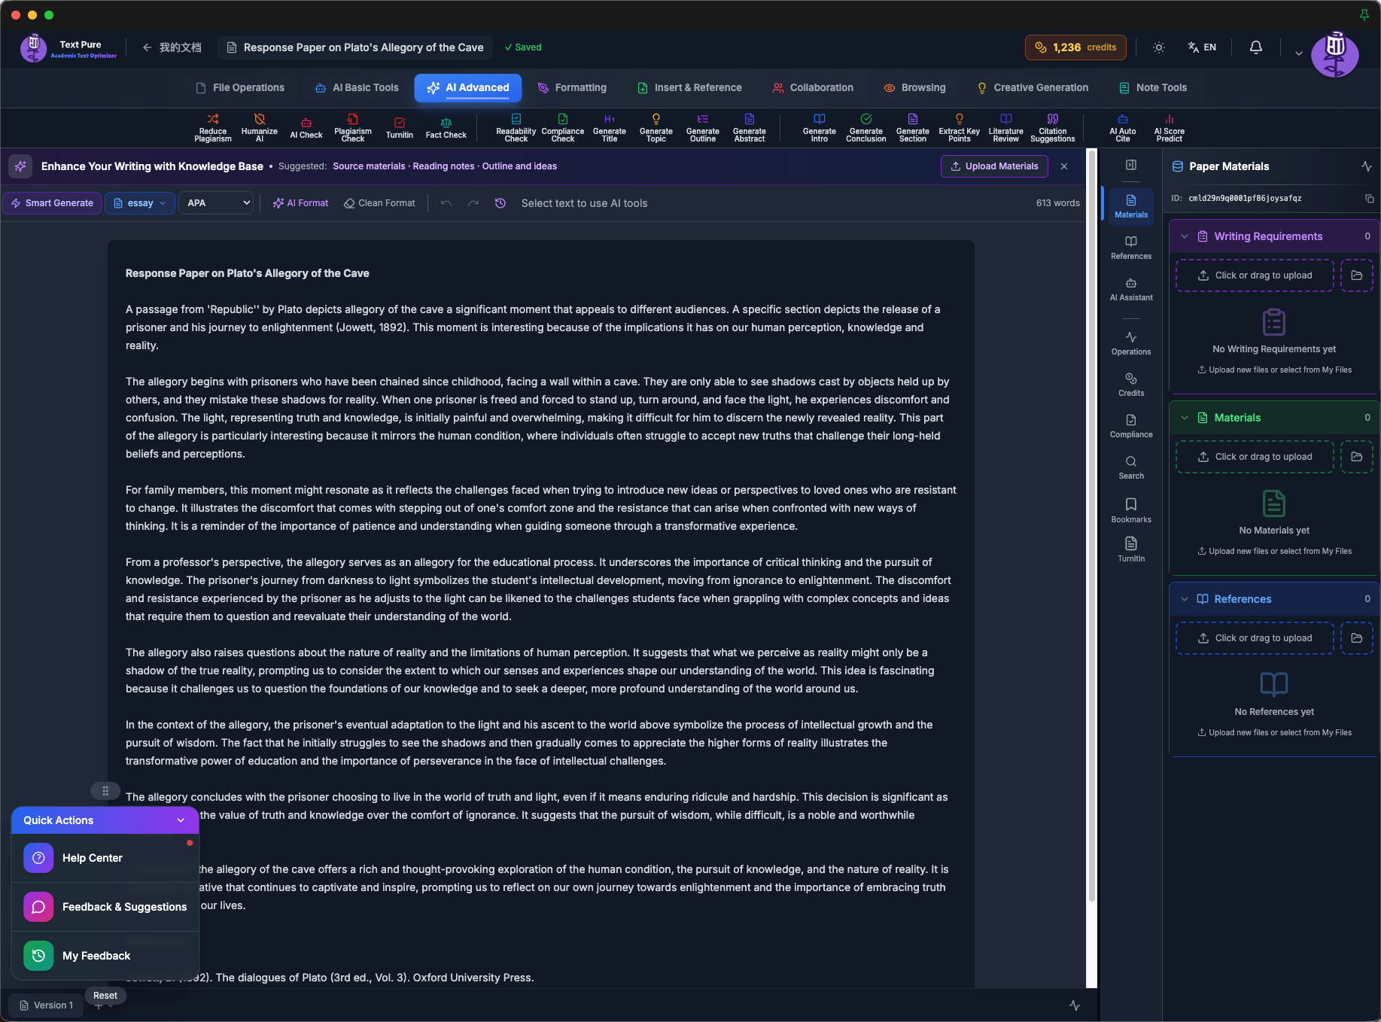The width and height of the screenshot is (1381, 1022).
Task: Open the notifications bell
Action: click(x=1255, y=47)
